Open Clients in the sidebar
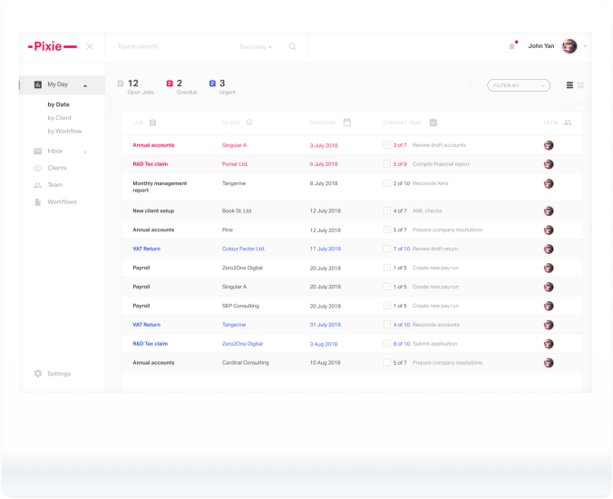The width and height of the screenshot is (613, 499). (x=57, y=168)
